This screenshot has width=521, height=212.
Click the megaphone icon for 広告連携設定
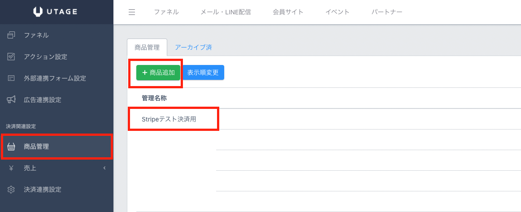(x=12, y=100)
